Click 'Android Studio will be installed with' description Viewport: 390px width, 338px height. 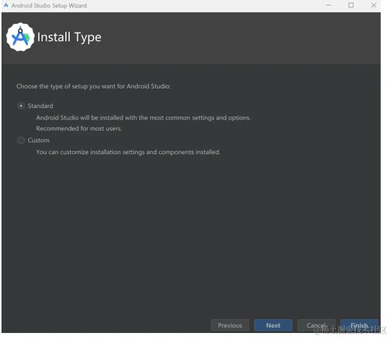(x=143, y=118)
